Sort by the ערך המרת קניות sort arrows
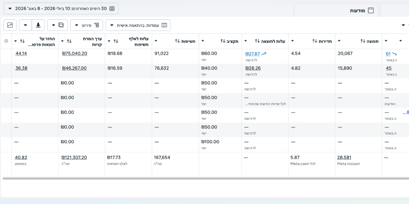 click(69, 41)
